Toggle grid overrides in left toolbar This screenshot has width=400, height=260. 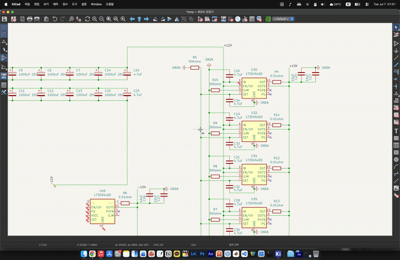pyautogui.click(x=4, y=34)
